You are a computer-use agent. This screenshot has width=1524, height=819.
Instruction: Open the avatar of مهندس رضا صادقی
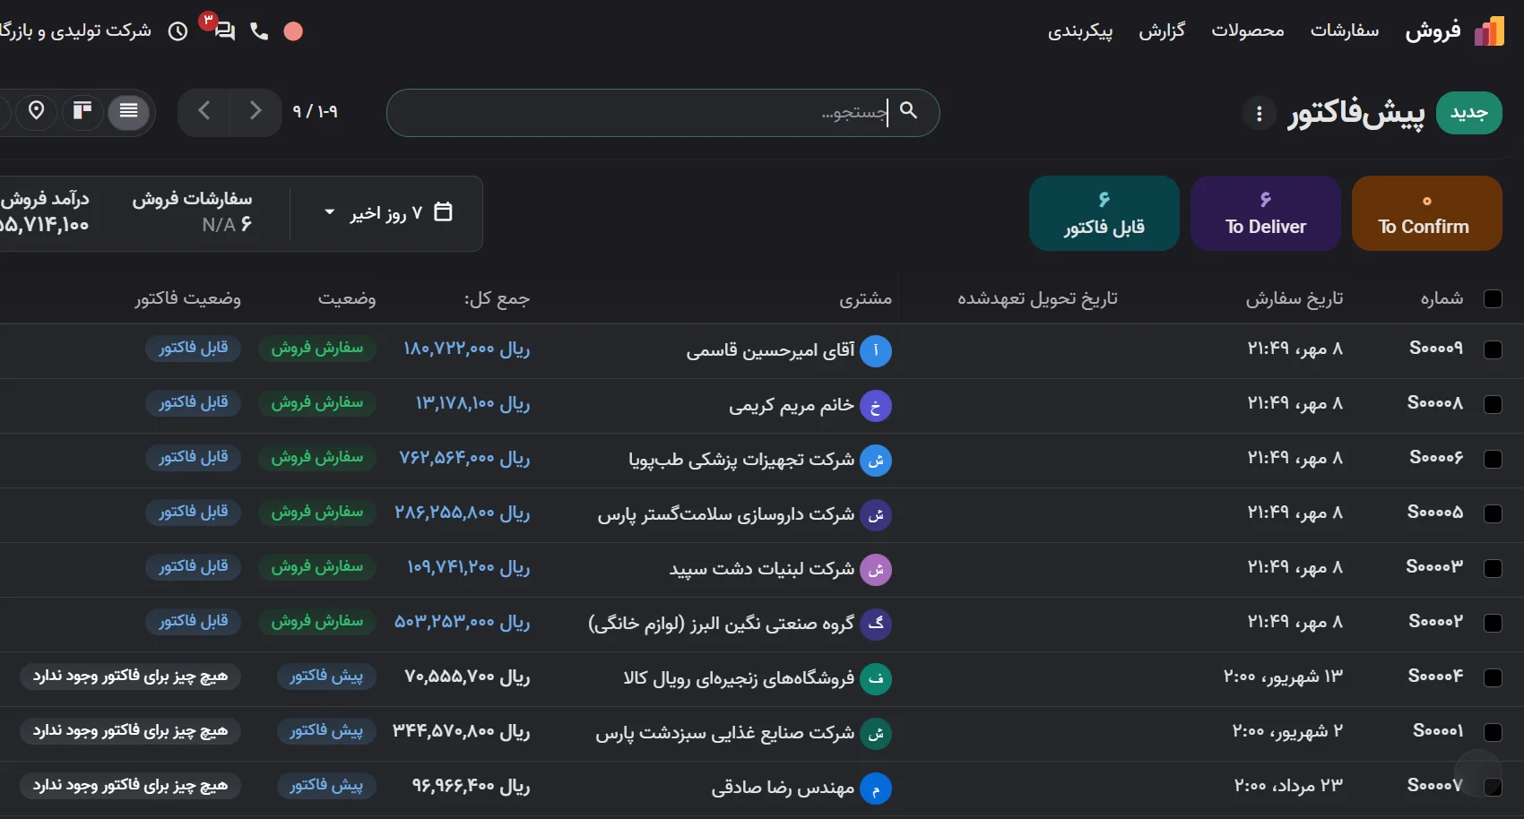pos(876,789)
